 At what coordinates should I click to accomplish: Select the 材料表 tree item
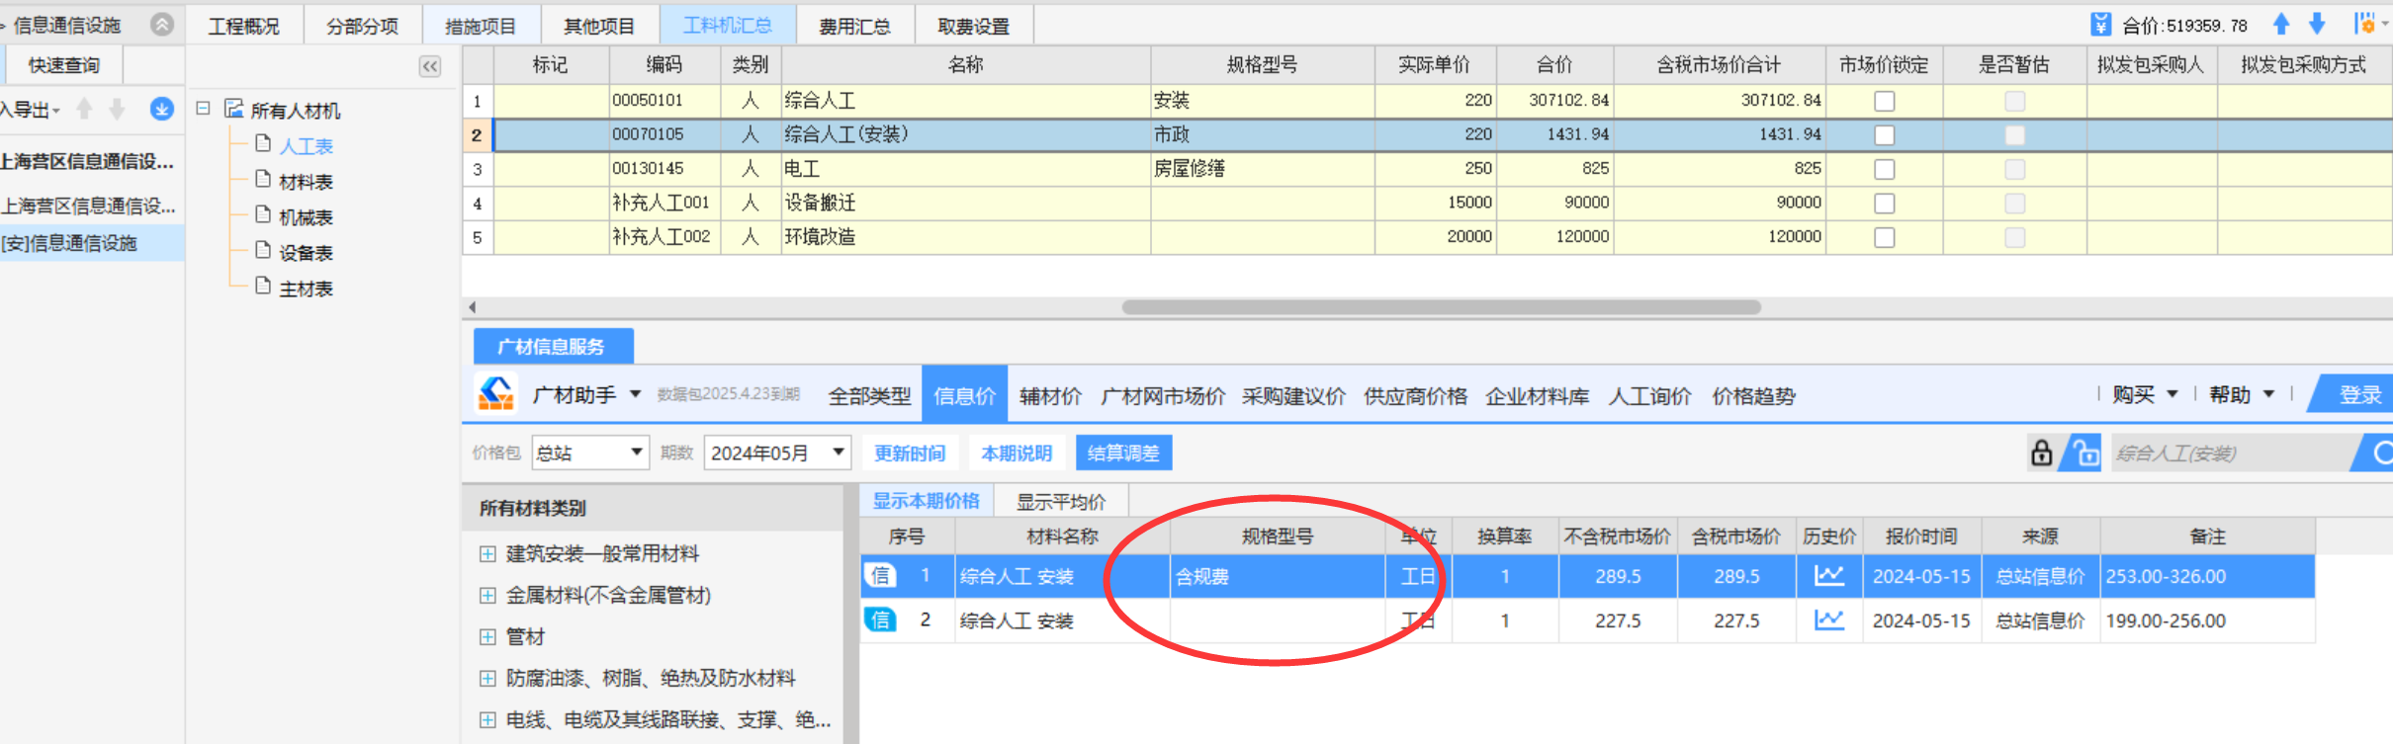click(x=306, y=182)
